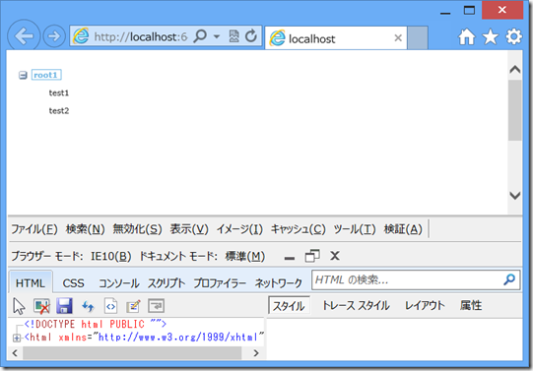Unpin the developer tools pane
This screenshot has width=533, height=371.
312,256
